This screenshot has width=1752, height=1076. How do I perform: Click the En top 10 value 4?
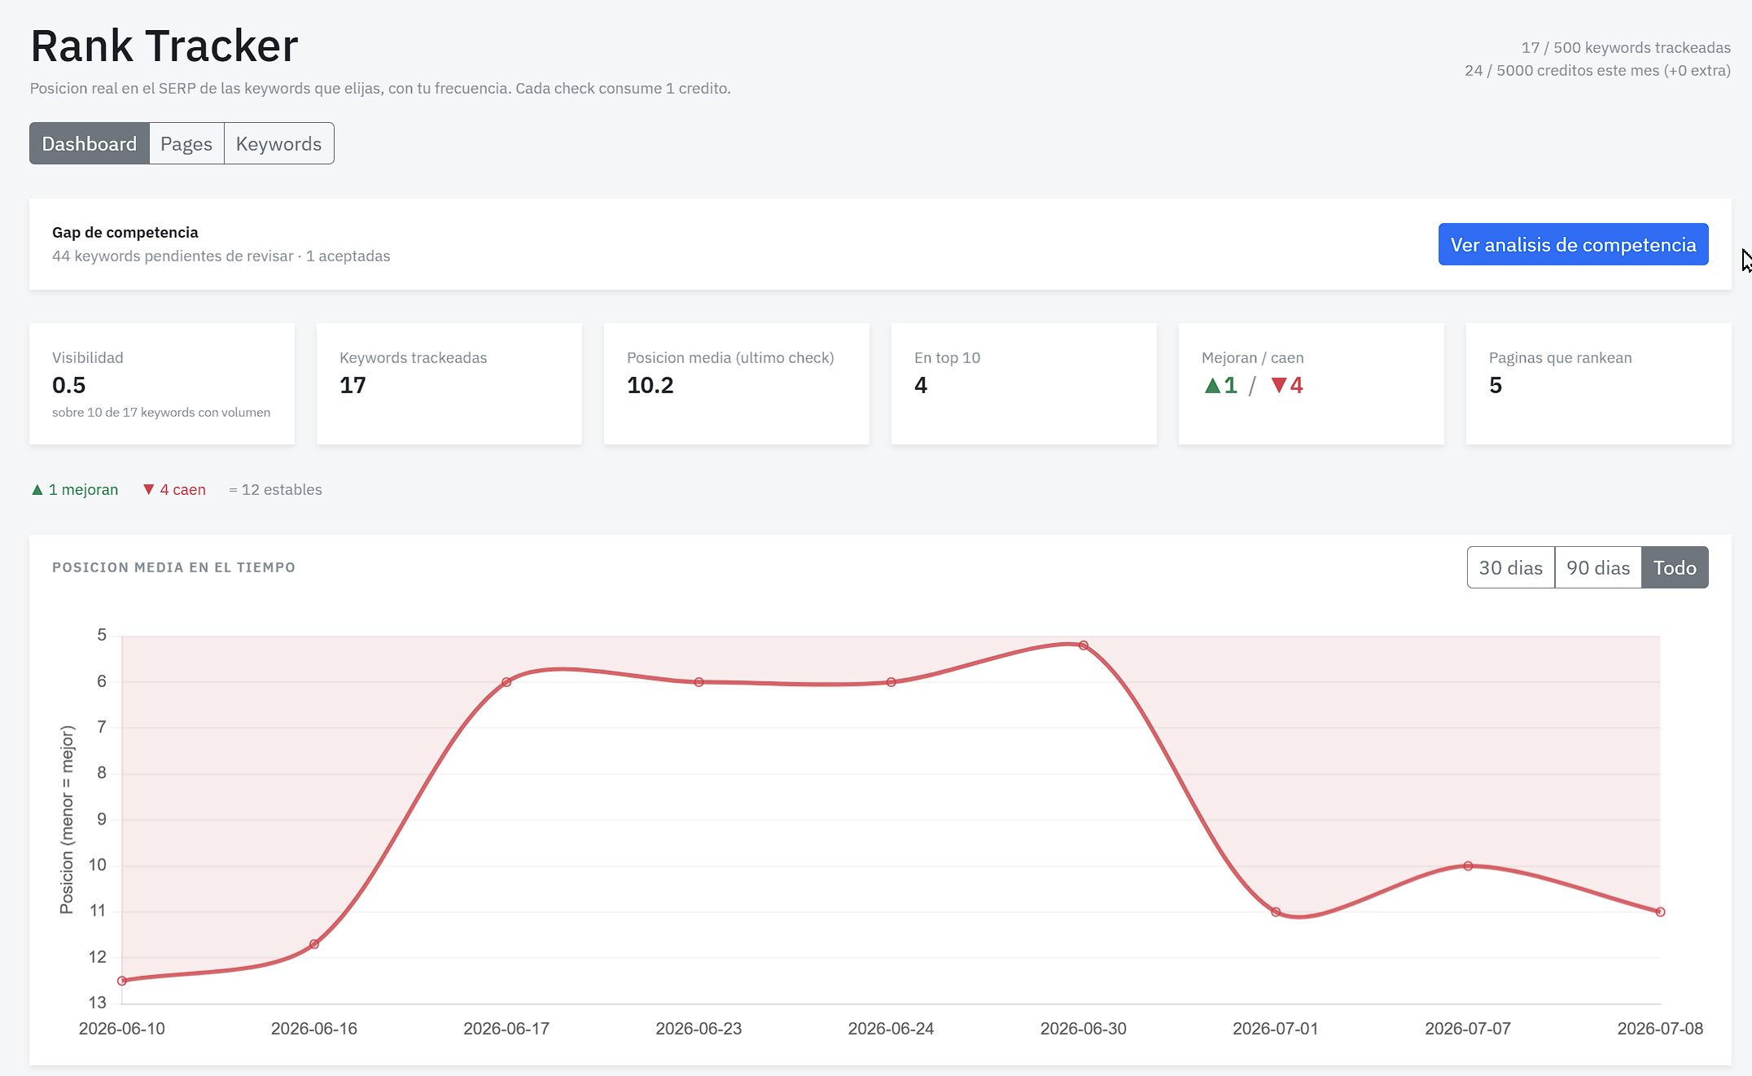(x=921, y=385)
